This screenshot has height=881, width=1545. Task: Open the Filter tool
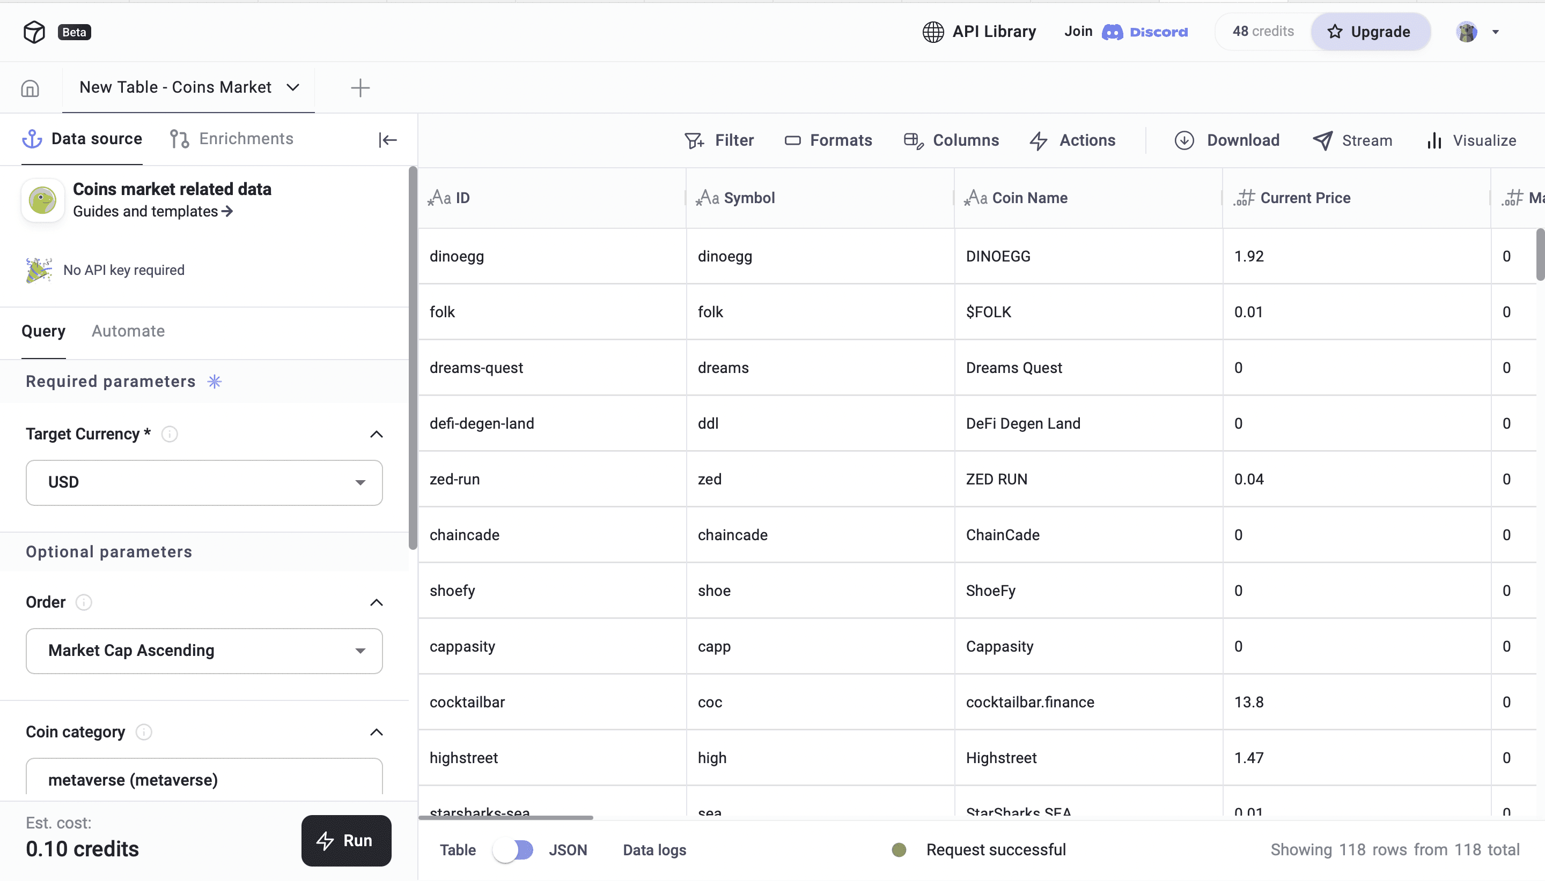[719, 140]
